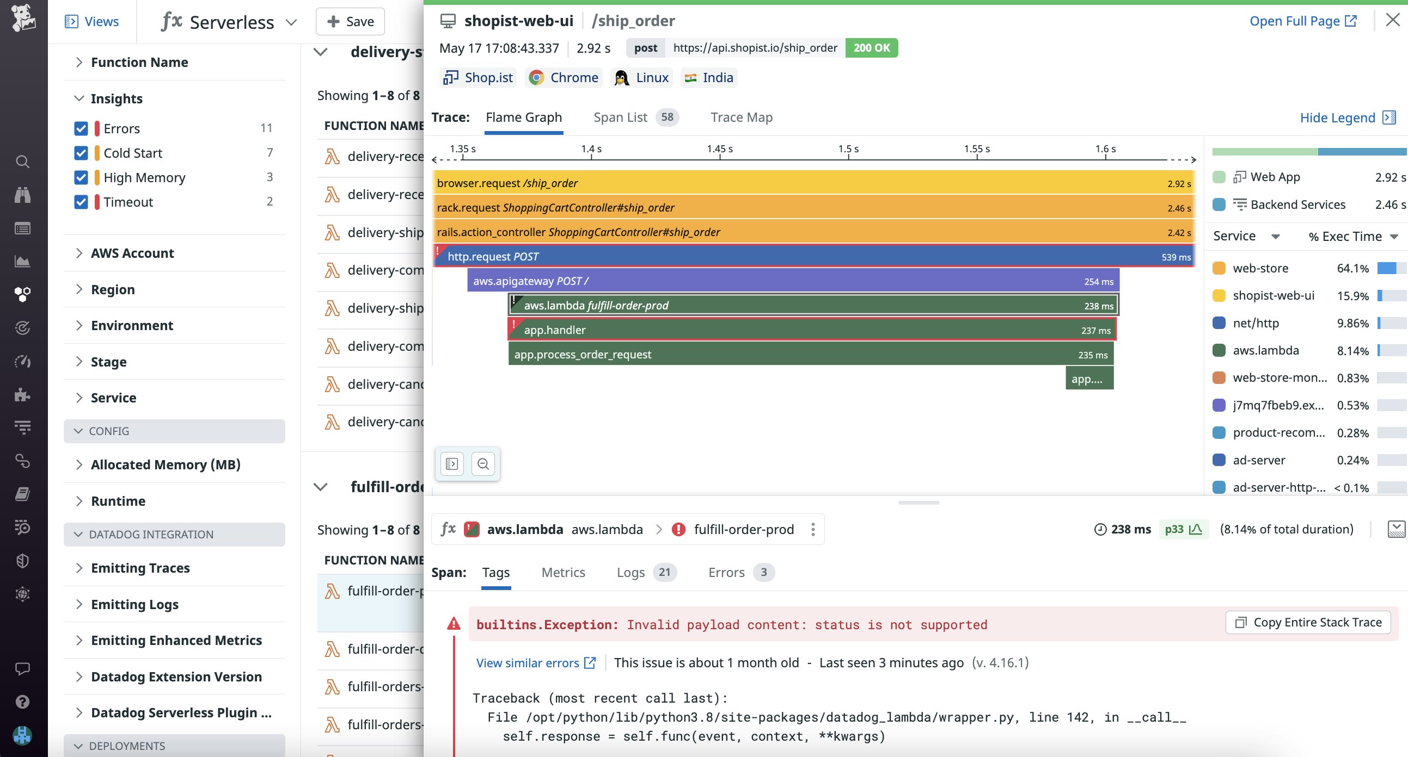Expand the Allocated Memory (MB) facet
Viewport: 1408px width, 757px height.
[165, 464]
